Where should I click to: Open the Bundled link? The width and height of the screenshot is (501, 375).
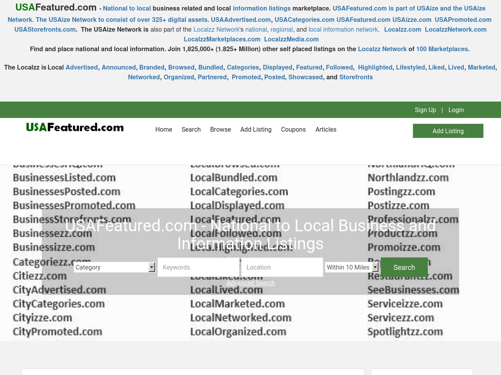[x=211, y=67]
